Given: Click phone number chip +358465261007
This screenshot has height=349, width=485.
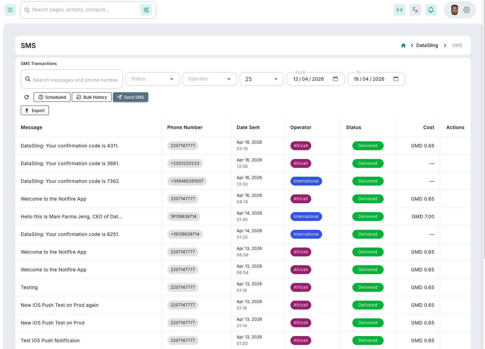Looking at the screenshot, I should coord(187,181).
